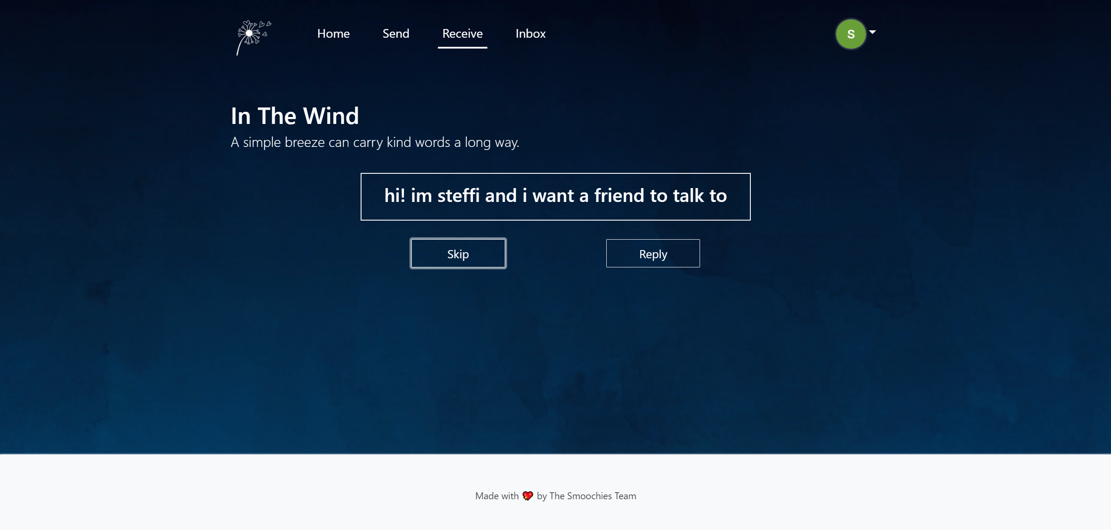Open the Send page

coord(395,33)
